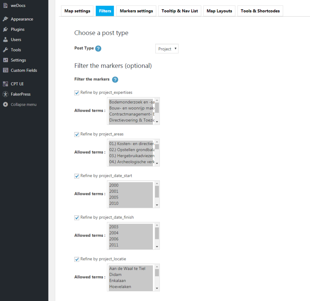Image resolution: width=310 pixels, height=301 pixels.
Task: Uncheck Refine by project_expertises
Action: tap(77, 93)
